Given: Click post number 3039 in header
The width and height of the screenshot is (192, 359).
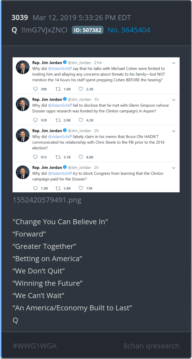Looking at the screenshot, I should (20, 18).
